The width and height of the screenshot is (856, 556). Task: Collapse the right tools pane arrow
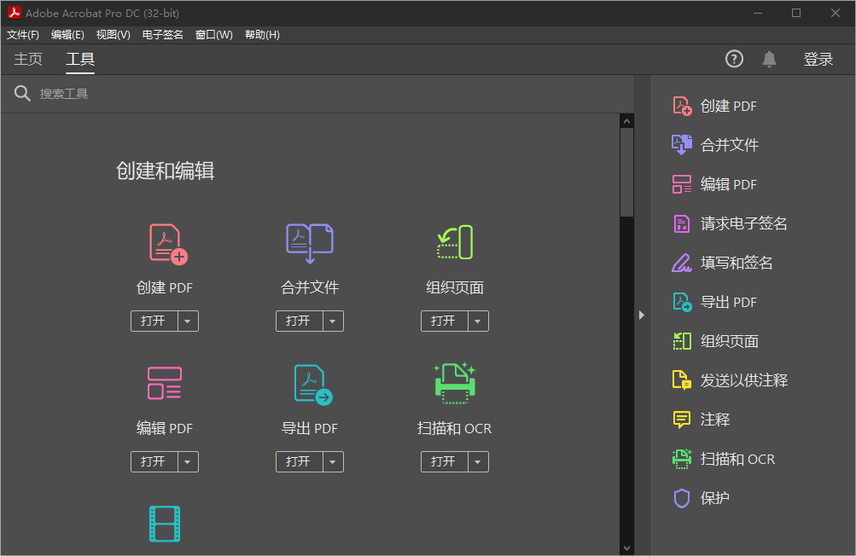click(642, 315)
